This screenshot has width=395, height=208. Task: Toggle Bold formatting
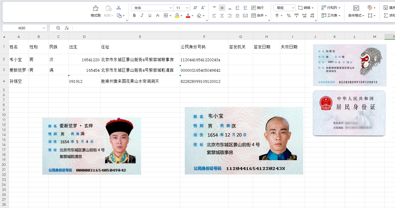[x=134, y=16]
